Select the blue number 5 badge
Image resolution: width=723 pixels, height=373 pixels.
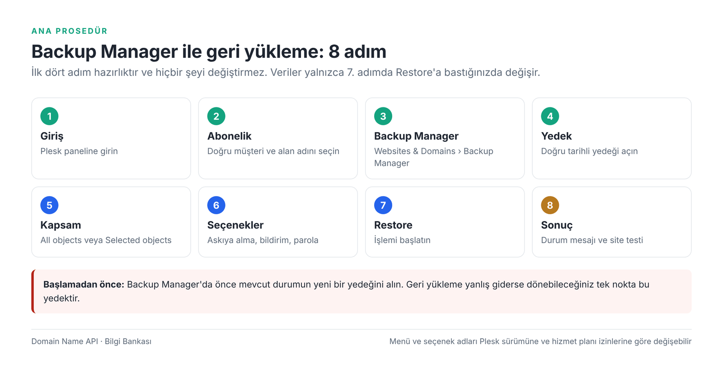(x=49, y=205)
